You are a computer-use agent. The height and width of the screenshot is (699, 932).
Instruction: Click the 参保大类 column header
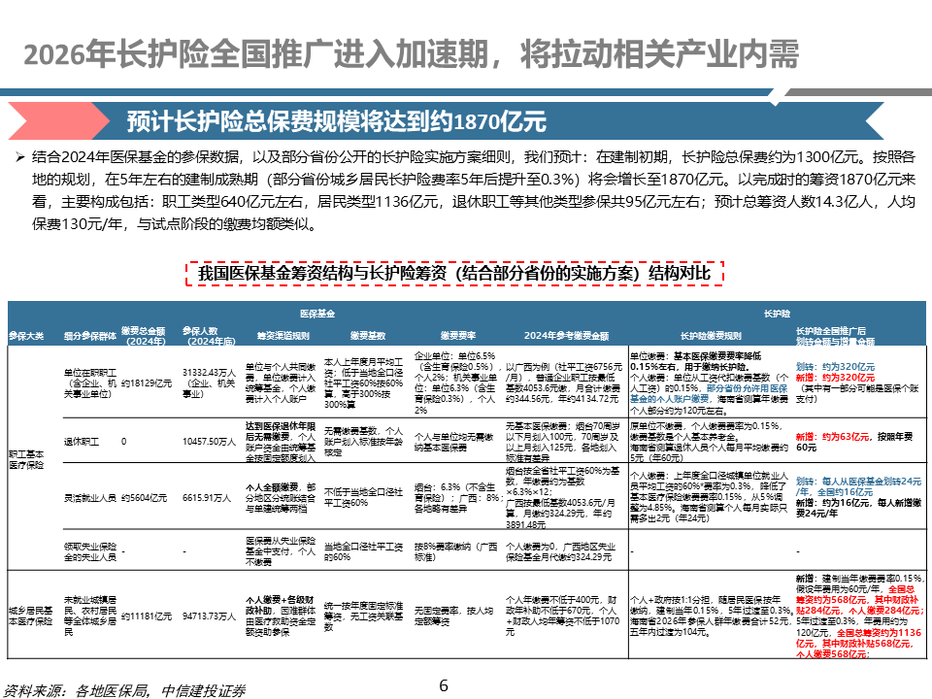26,336
